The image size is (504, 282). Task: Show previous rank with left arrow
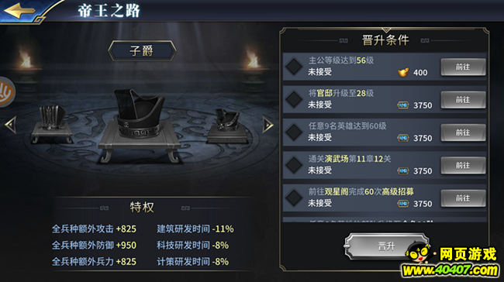pos(11,125)
